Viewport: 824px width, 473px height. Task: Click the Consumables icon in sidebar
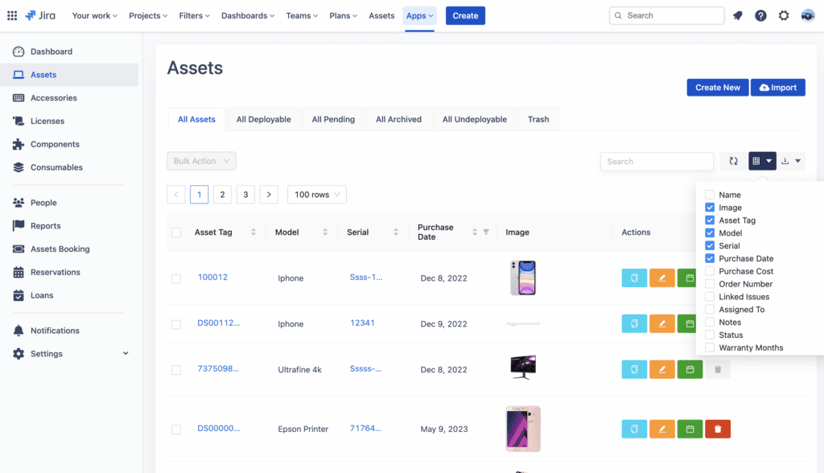click(20, 167)
